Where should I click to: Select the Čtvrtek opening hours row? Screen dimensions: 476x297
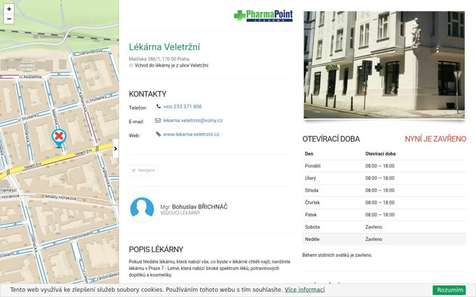384,203
